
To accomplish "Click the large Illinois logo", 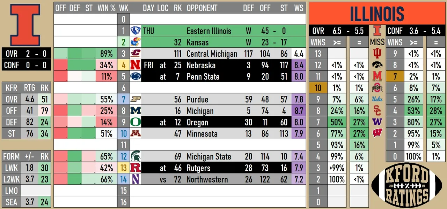I will coord(25,21).
